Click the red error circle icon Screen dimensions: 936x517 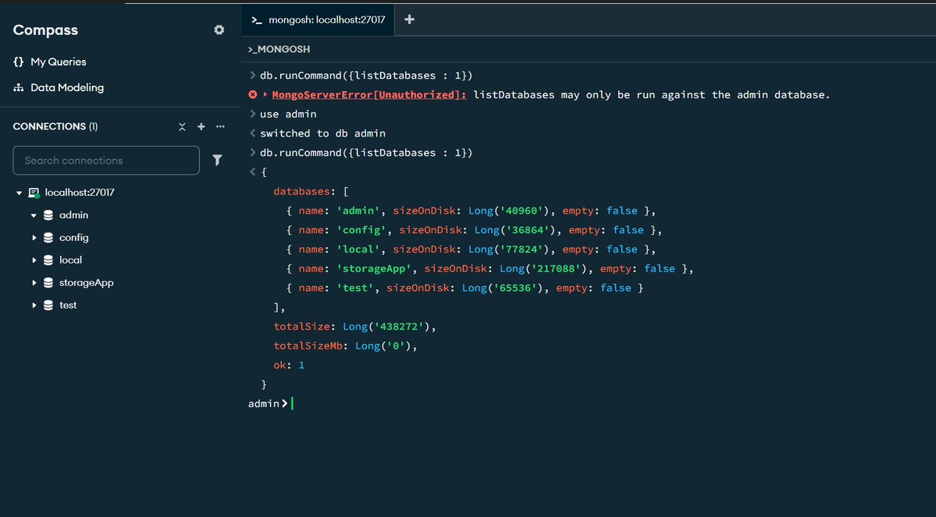coord(252,95)
